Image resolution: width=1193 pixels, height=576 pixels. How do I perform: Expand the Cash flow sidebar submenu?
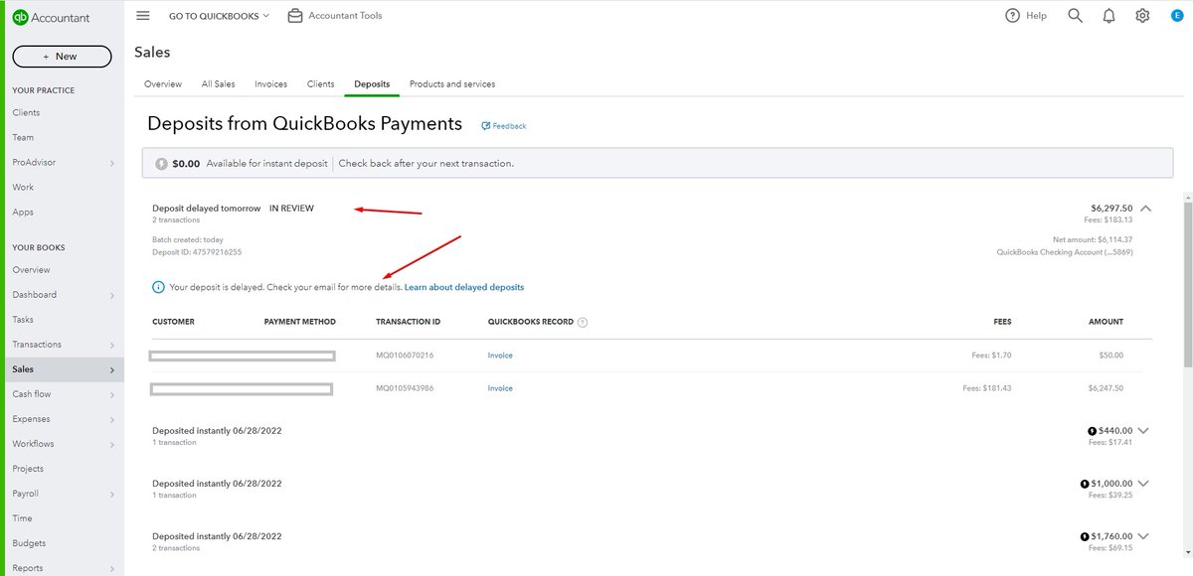(x=111, y=395)
